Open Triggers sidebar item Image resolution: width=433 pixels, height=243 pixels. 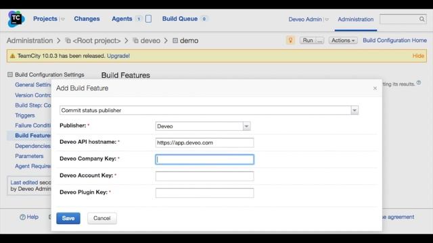(x=25, y=115)
